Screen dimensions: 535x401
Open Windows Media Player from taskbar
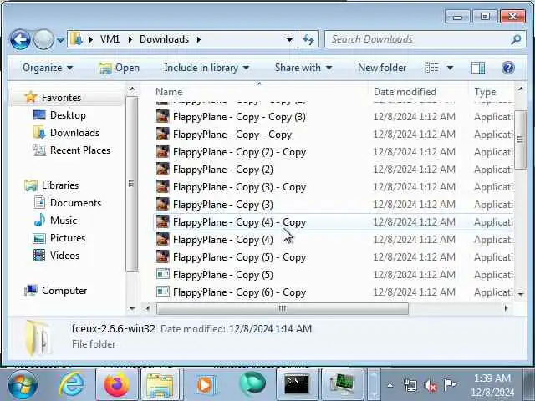tap(206, 385)
